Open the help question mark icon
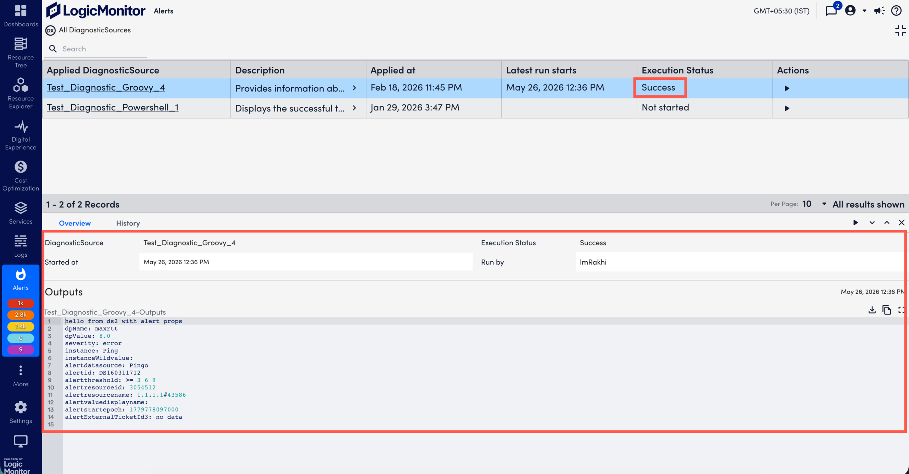 (896, 11)
